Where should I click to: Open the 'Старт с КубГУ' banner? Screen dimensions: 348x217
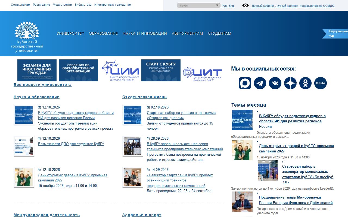[161, 71]
